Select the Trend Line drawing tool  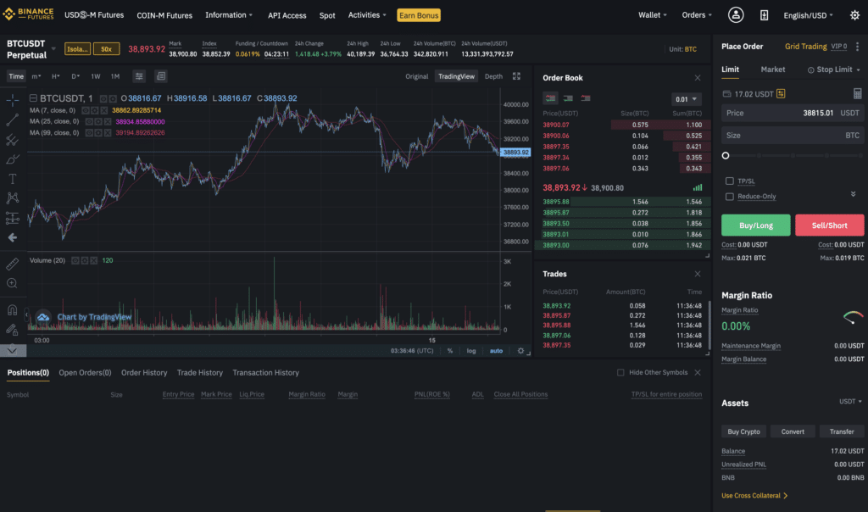pyautogui.click(x=11, y=120)
